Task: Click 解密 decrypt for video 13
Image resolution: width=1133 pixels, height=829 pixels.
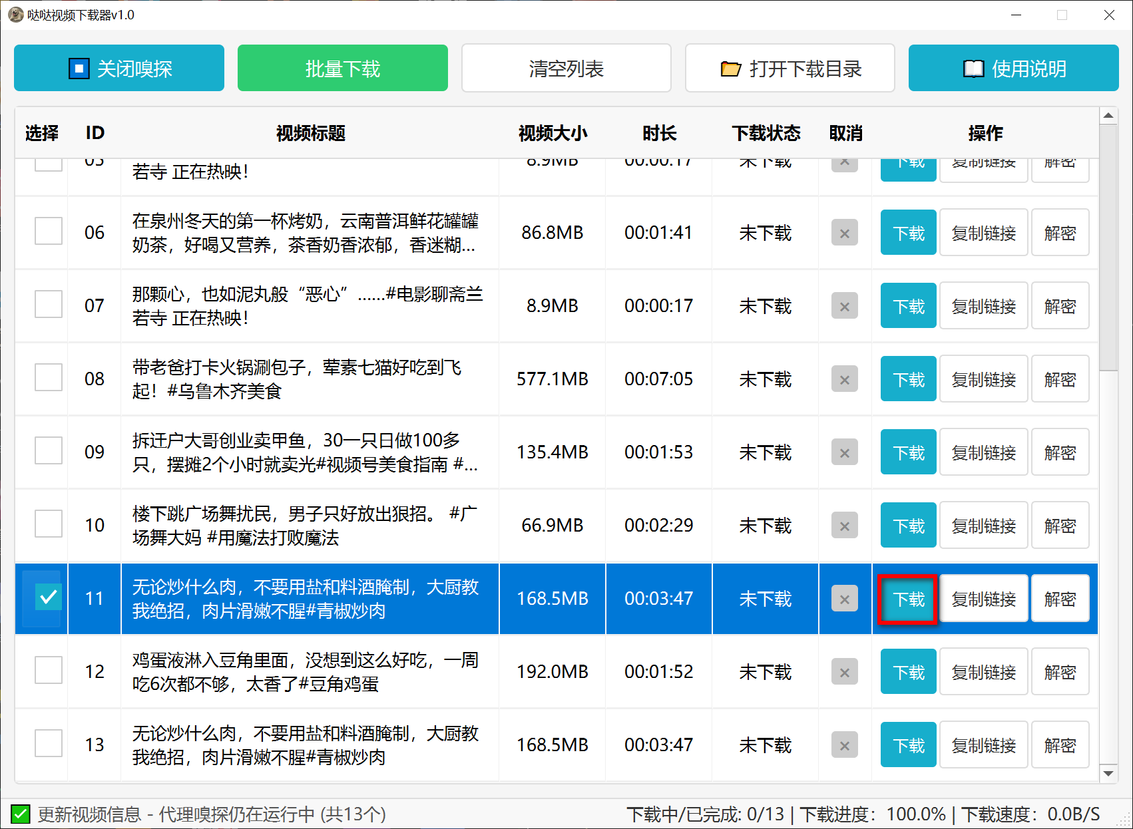Action: pos(1060,745)
